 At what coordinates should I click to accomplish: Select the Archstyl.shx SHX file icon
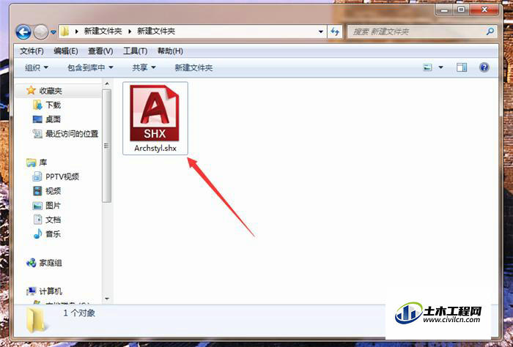[x=155, y=113]
